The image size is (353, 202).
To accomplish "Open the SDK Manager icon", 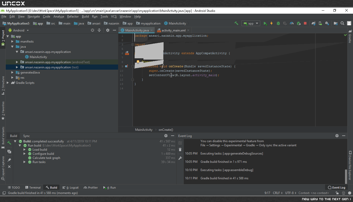I will click(327, 23).
